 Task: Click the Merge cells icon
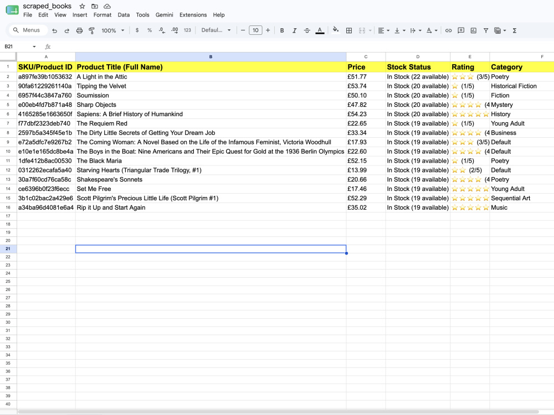tap(362, 30)
